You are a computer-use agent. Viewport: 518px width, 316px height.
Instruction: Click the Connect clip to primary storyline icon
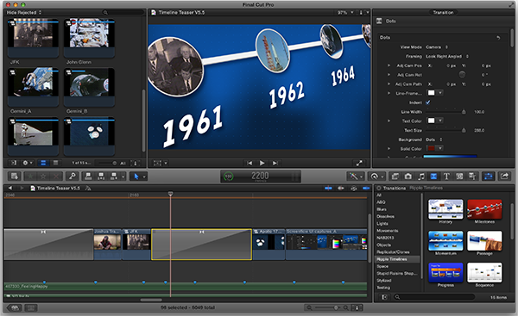(88, 177)
